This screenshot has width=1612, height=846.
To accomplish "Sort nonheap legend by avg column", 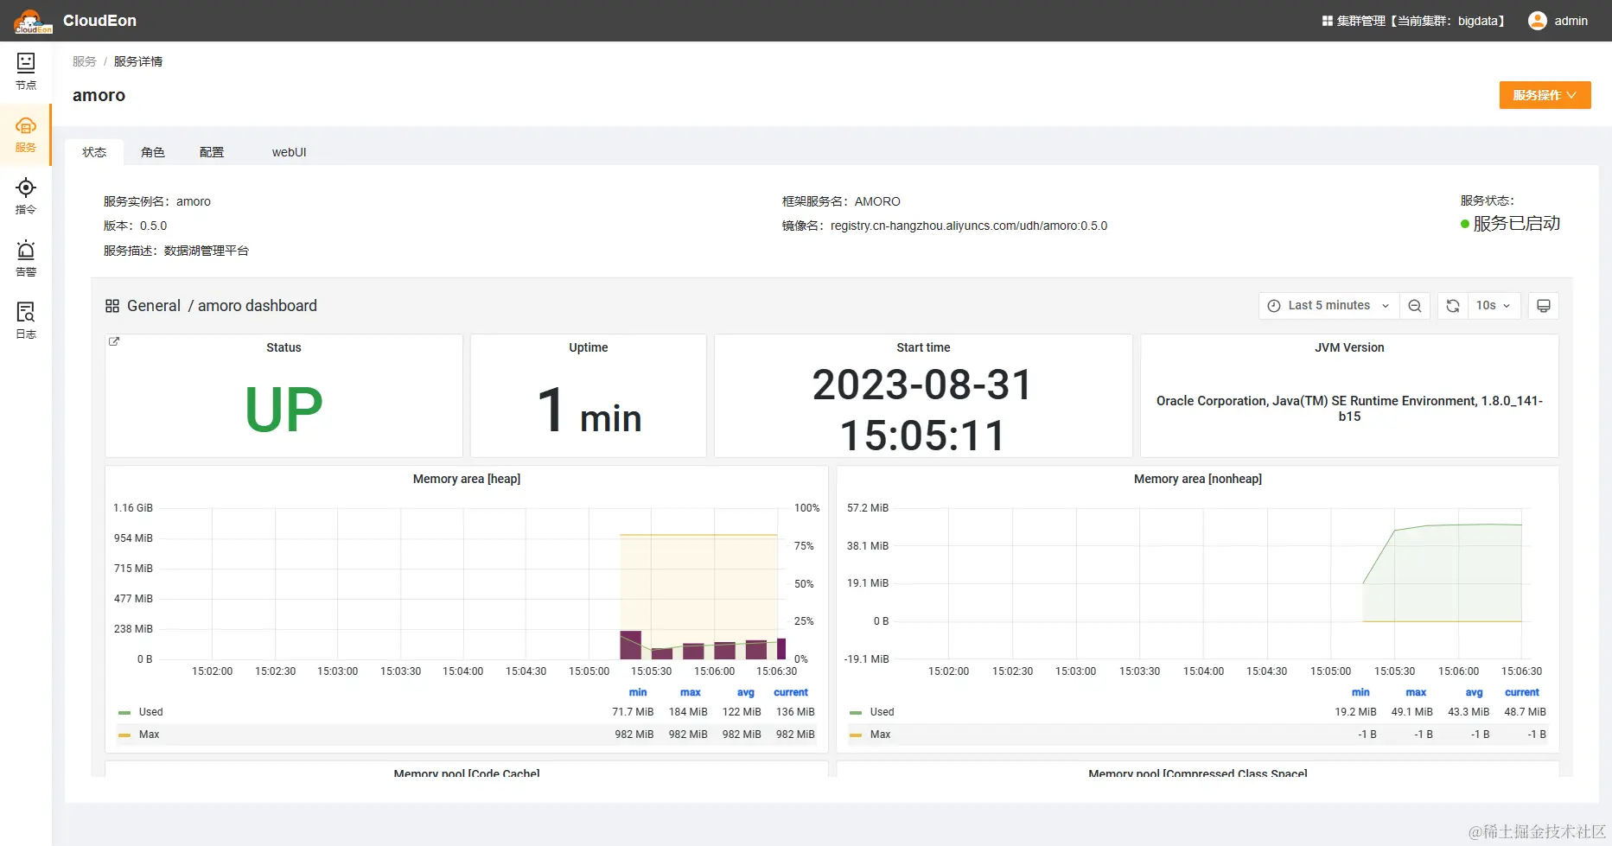I will [x=1475, y=692].
